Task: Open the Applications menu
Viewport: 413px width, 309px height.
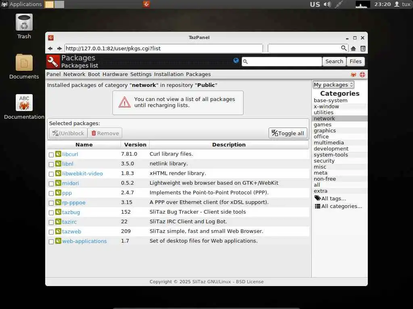Action: point(21,4)
